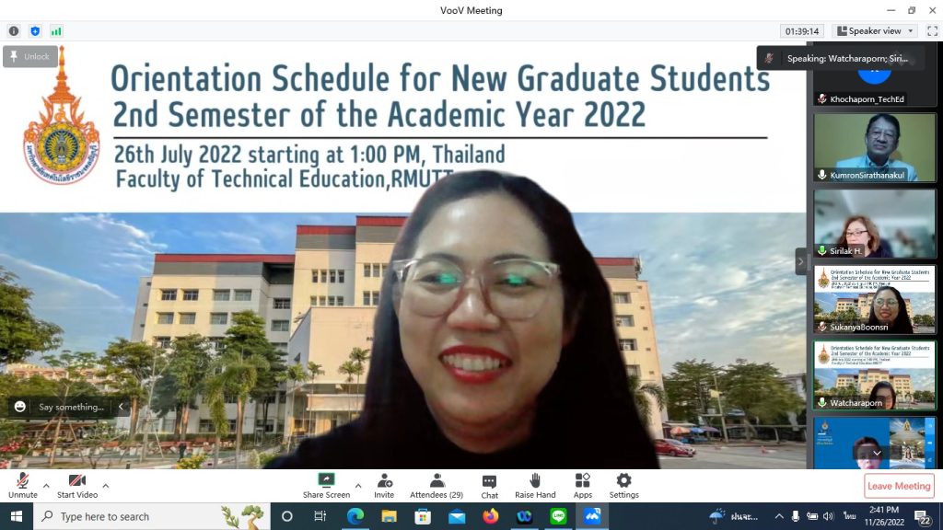
Task: Open File Explorer from taskbar
Action: tap(390, 517)
